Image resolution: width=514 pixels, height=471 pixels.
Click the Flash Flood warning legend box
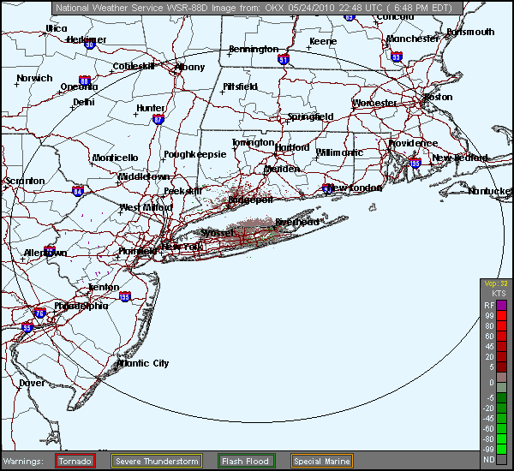pyautogui.click(x=246, y=461)
